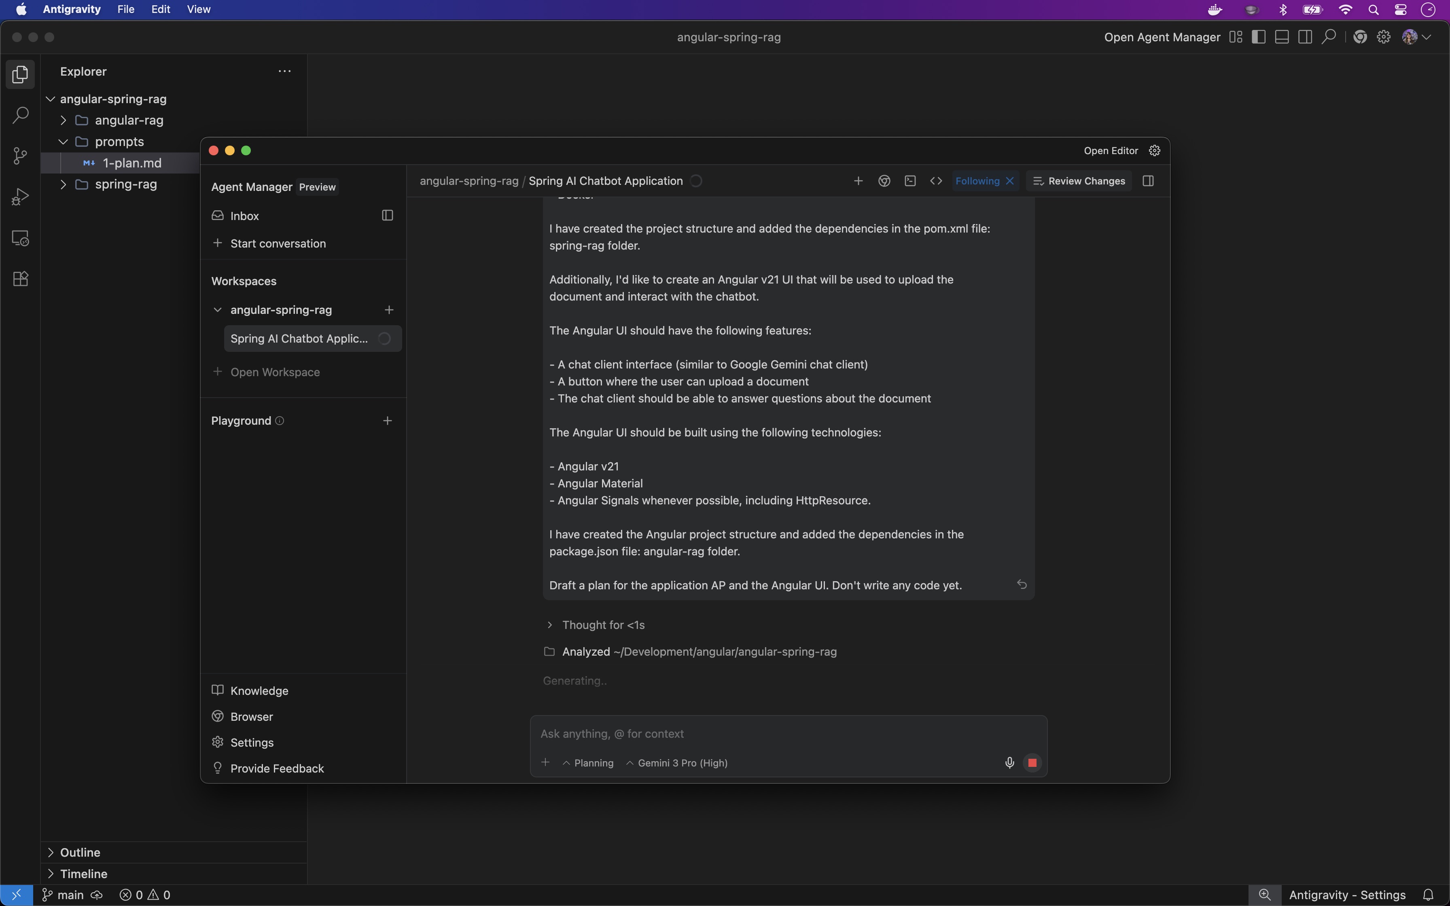
Task: Click undo arrow on the prompt message
Action: (1022, 584)
